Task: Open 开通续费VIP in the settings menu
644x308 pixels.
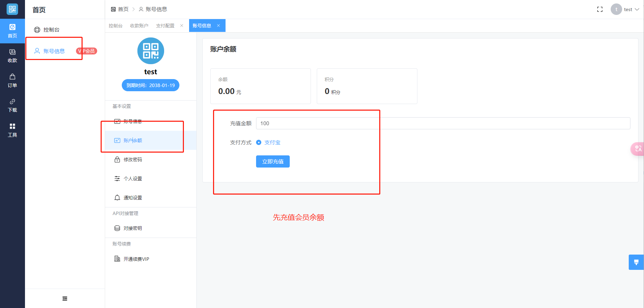Action: coord(136,259)
